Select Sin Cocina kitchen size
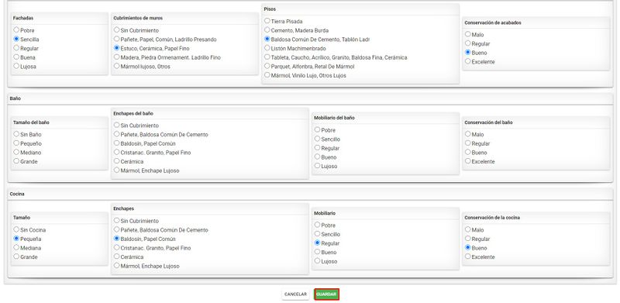 coord(16,229)
